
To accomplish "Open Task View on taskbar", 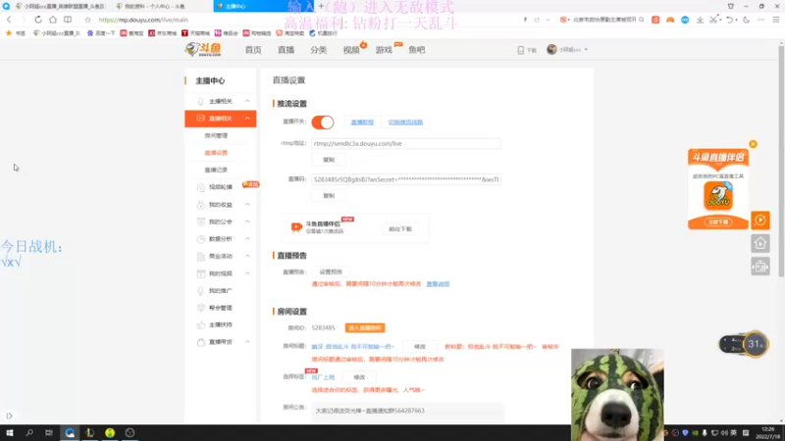I will click(x=48, y=432).
